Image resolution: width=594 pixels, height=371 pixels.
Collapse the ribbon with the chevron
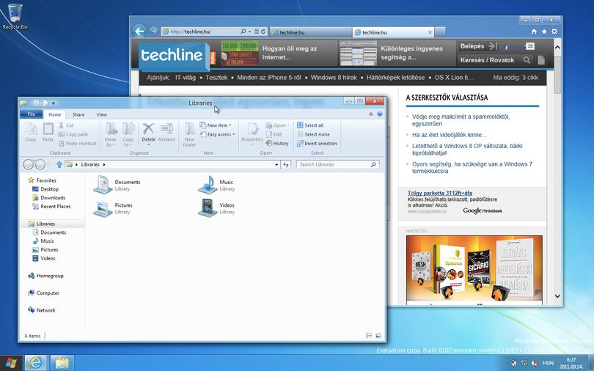coord(371,114)
